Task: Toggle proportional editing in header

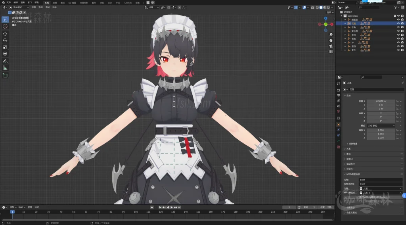Action: [x=180, y=8]
